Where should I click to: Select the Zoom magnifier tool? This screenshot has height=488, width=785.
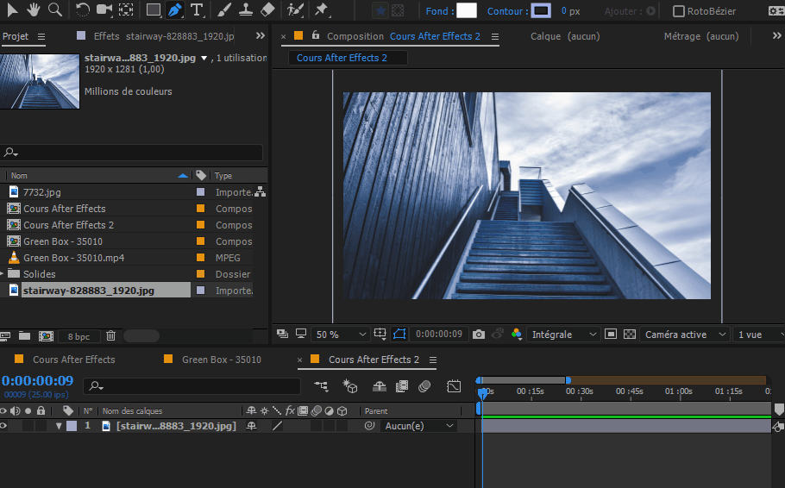(55, 9)
